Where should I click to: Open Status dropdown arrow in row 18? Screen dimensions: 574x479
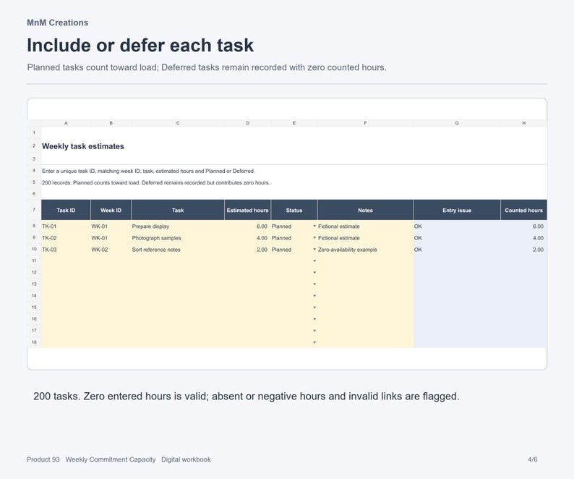(314, 343)
